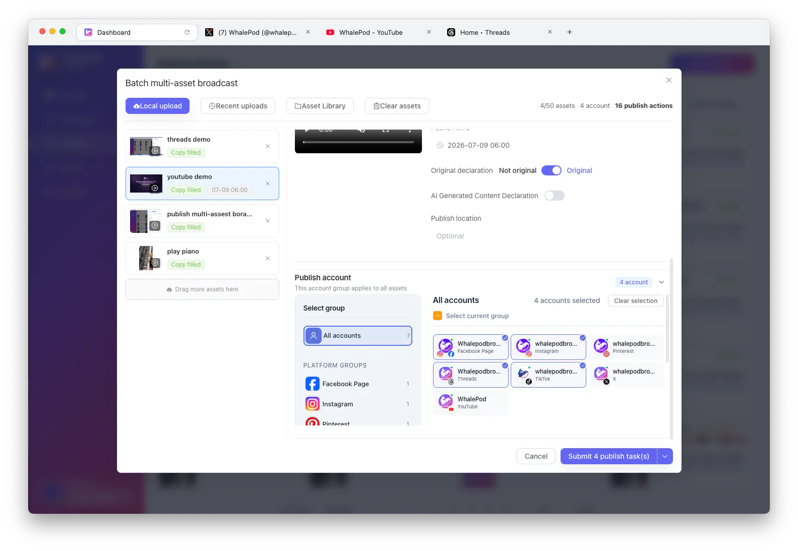Select the publish multi-assest asset row
This screenshot has height=551, width=798.
point(202,221)
